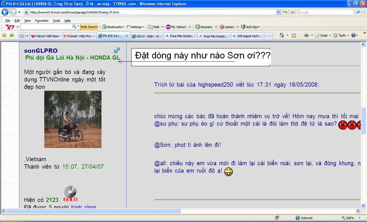Viewport: 367px width, 222px height.
Task: Open the tab list dropdown arrow
Action: click(27, 36)
